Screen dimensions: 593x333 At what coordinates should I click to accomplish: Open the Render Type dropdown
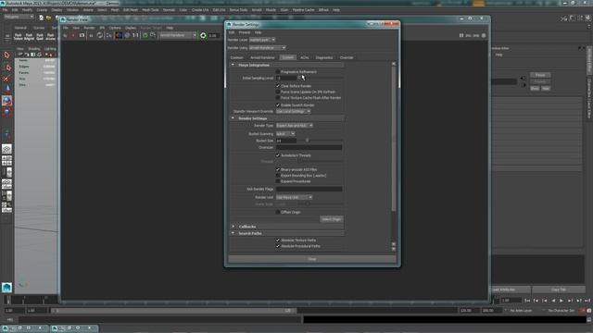tap(295, 126)
